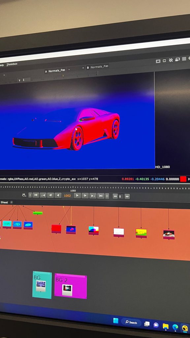Open Windows Search on the taskbar
Screen dimensions: 190x338
pyautogui.click(x=131, y=322)
